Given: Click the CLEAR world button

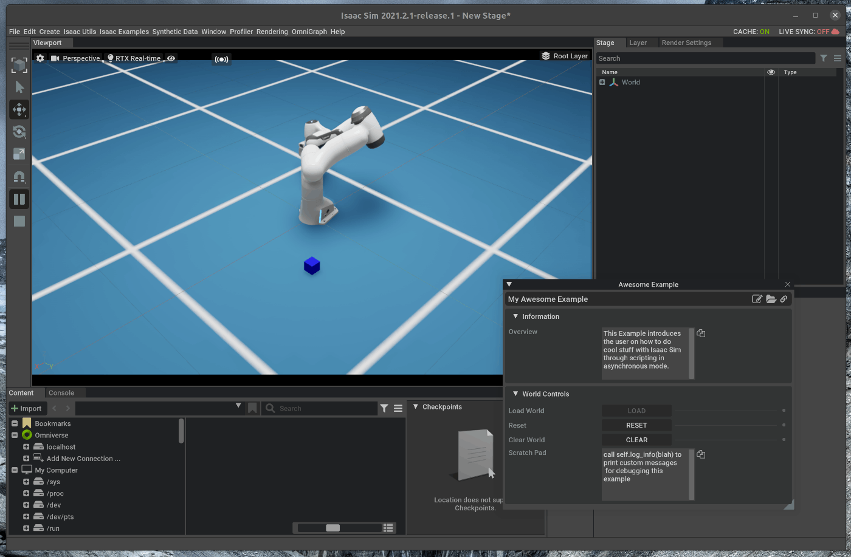Looking at the screenshot, I should coord(636,440).
